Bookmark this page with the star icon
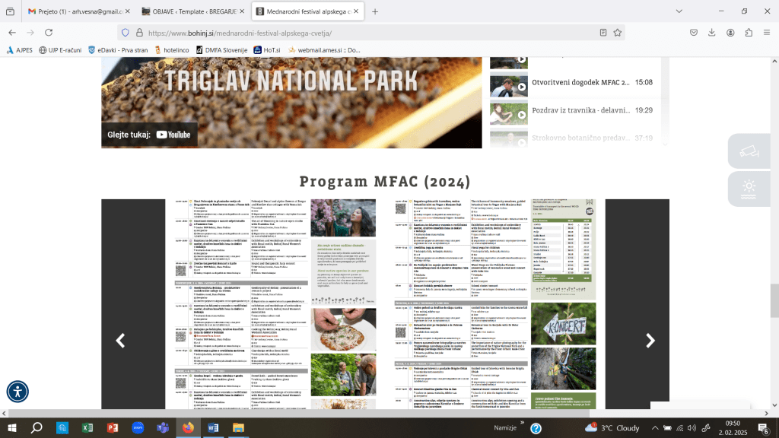 point(618,33)
